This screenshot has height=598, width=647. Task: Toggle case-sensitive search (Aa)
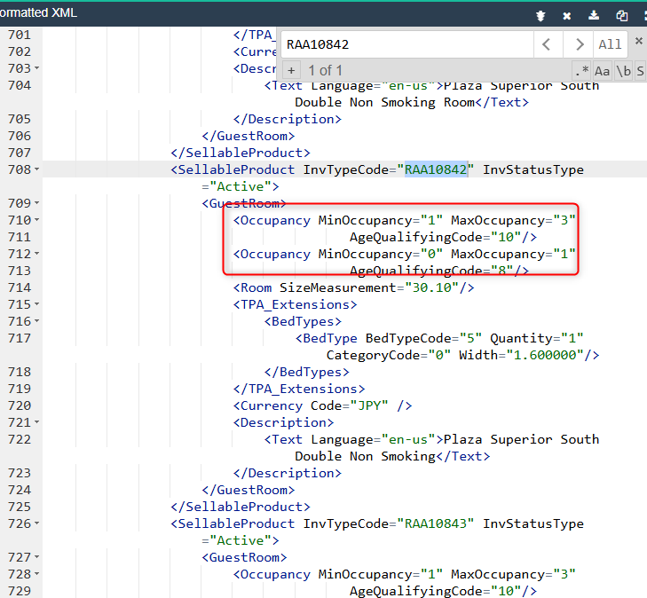[x=603, y=70]
